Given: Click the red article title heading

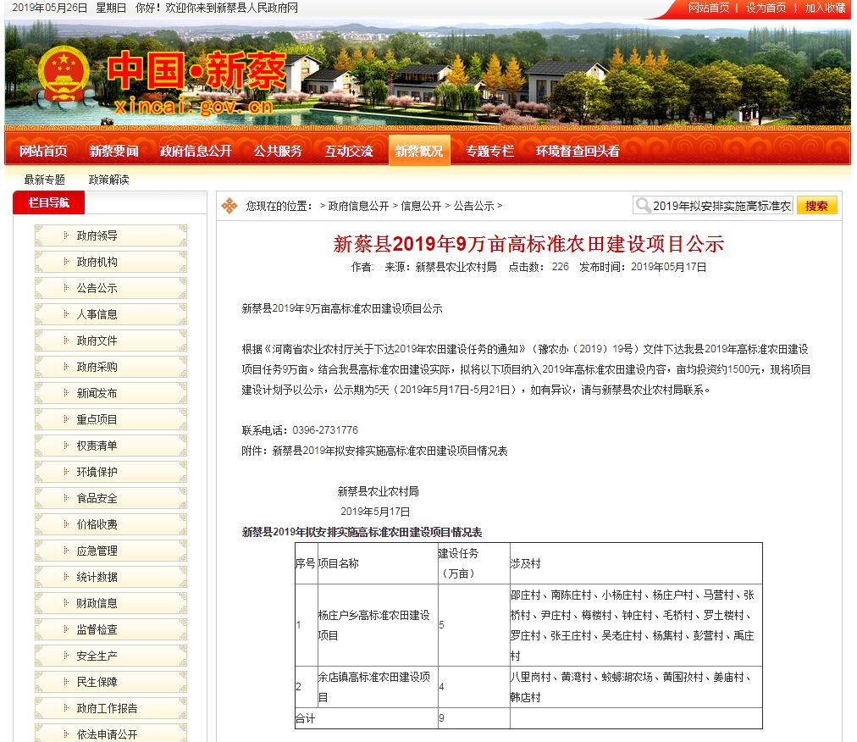Looking at the screenshot, I should 528,244.
